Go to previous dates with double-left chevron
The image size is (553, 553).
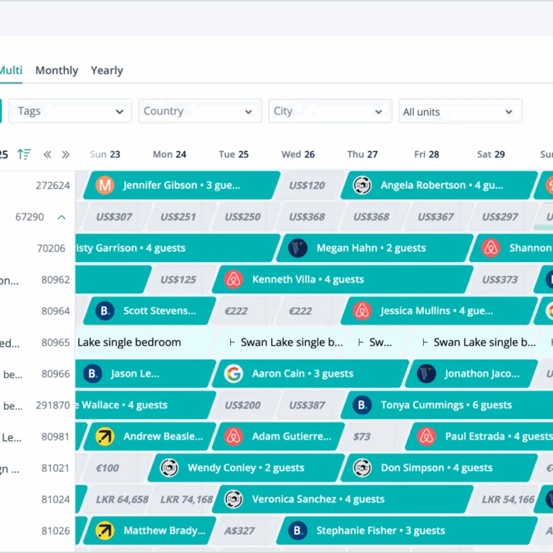click(48, 154)
